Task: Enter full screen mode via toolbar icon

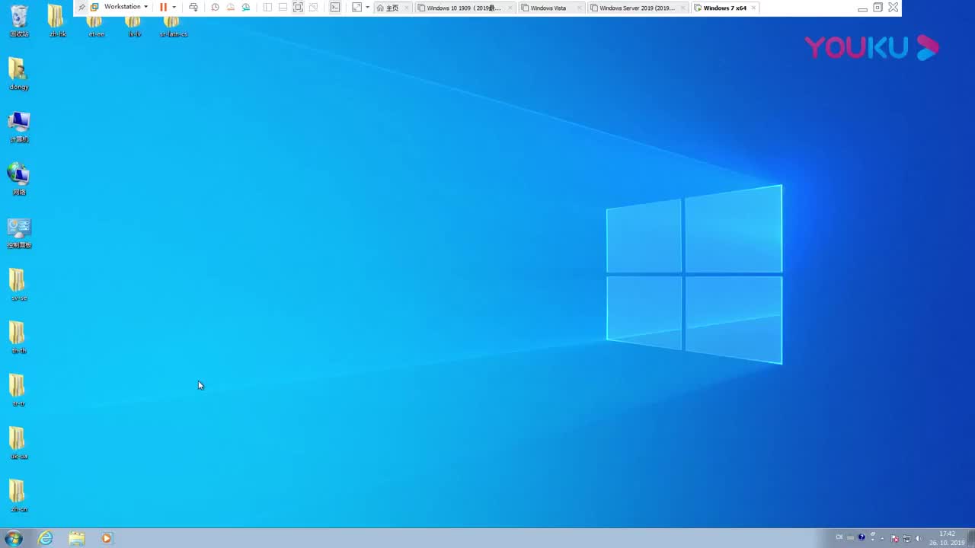Action: point(298,7)
